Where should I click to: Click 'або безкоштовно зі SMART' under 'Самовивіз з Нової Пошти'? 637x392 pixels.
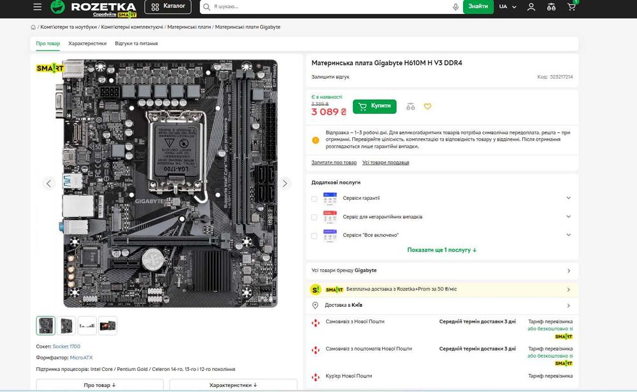pos(550,332)
